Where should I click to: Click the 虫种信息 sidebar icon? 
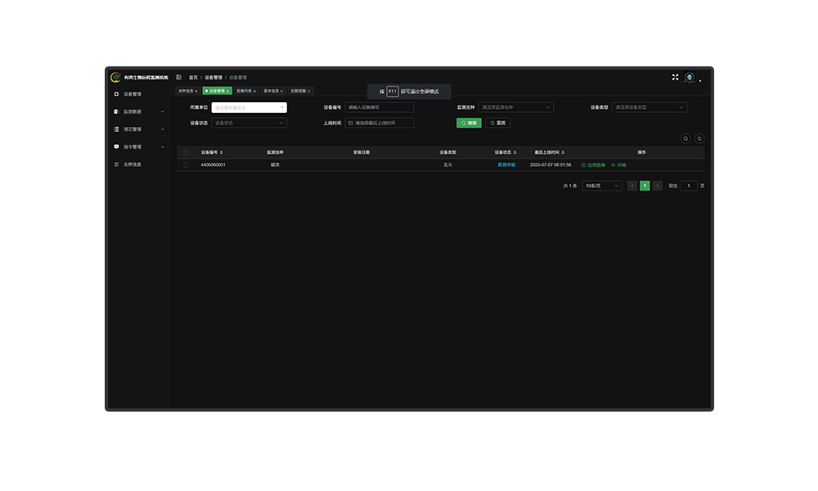pos(116,164)
